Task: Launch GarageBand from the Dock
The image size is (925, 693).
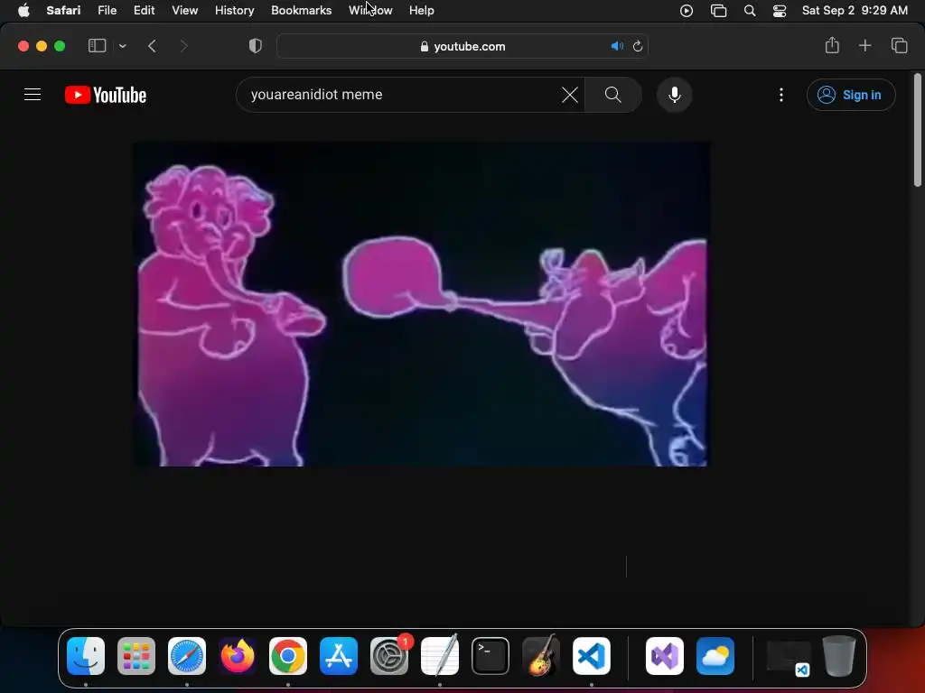Action: coord(541,655)
